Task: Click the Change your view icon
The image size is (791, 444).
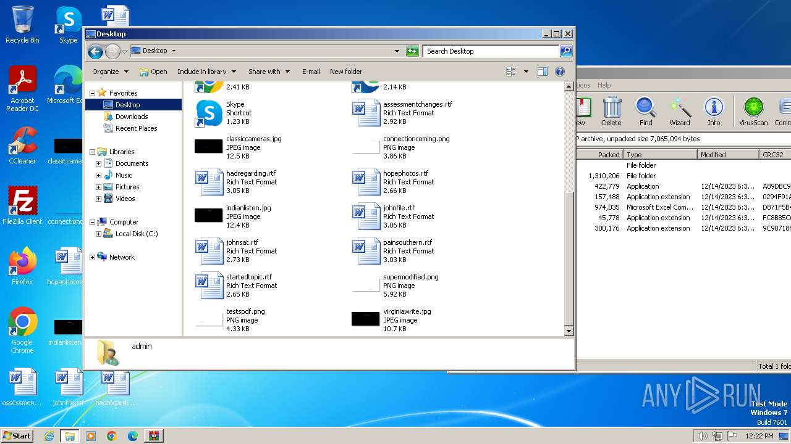Action: click(512, 72)
